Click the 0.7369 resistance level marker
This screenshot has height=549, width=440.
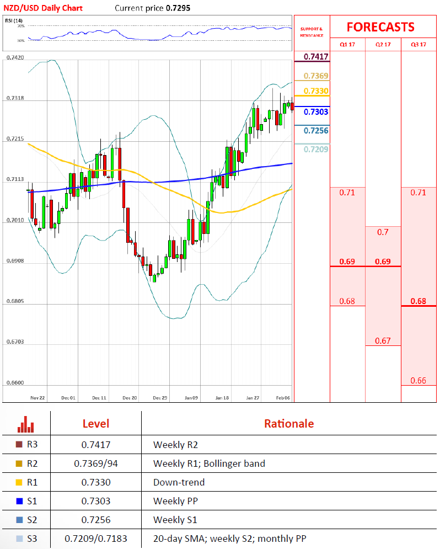pyautogui.click(x=316, y=76)
